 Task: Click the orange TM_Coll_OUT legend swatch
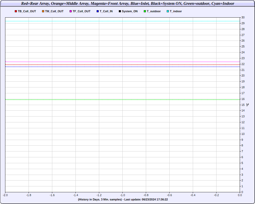coord(43,11)
